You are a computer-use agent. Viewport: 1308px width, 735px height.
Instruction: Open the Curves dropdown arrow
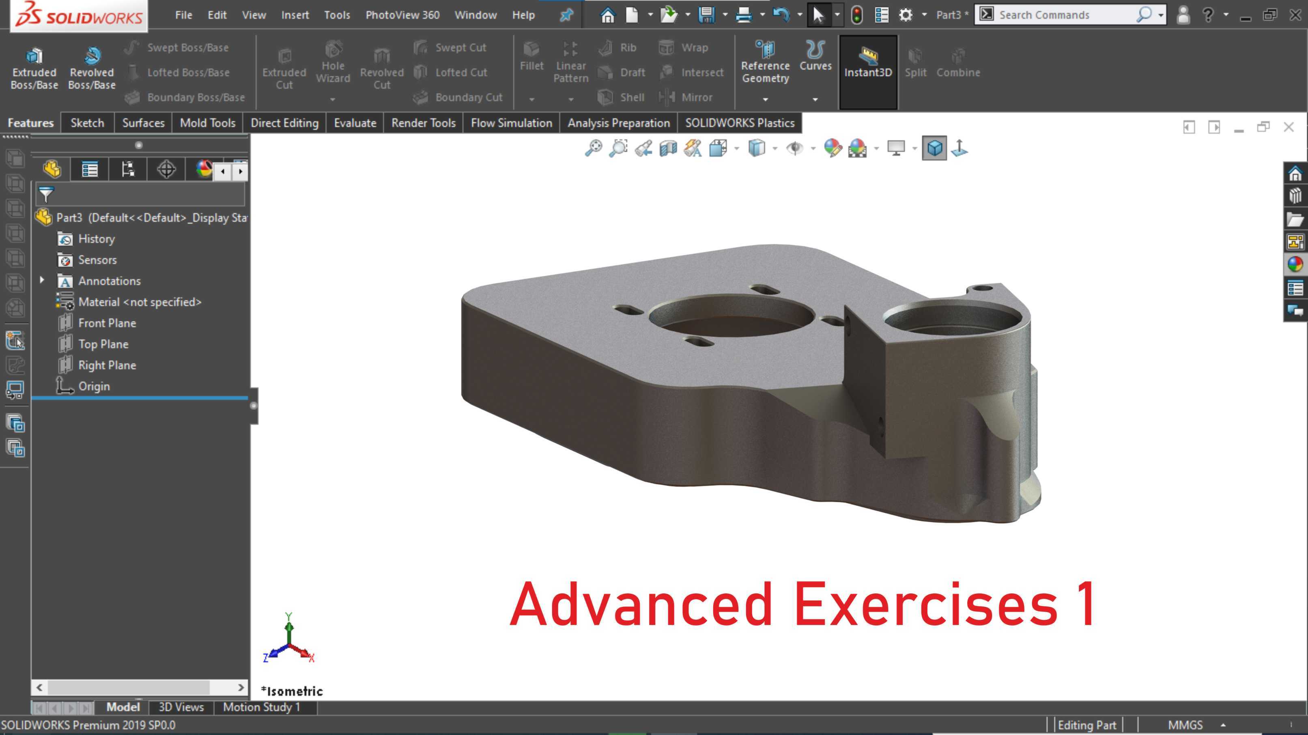pyautogui.click(x=815, y=99)
